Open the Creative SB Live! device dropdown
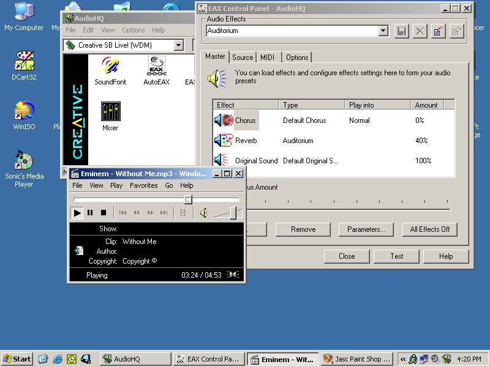The width and height of the screenshot is (490, 367). point(178,45)
